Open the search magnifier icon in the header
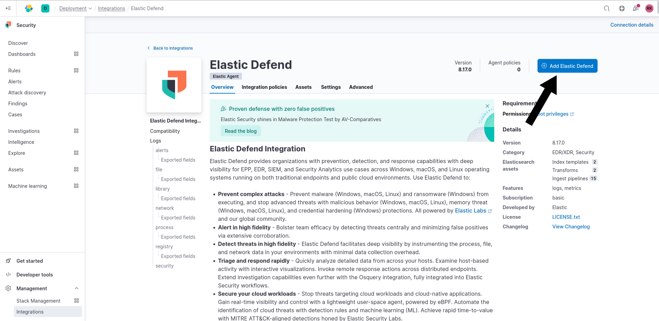This screenshot has width=659, height=321. click(607, 8)
